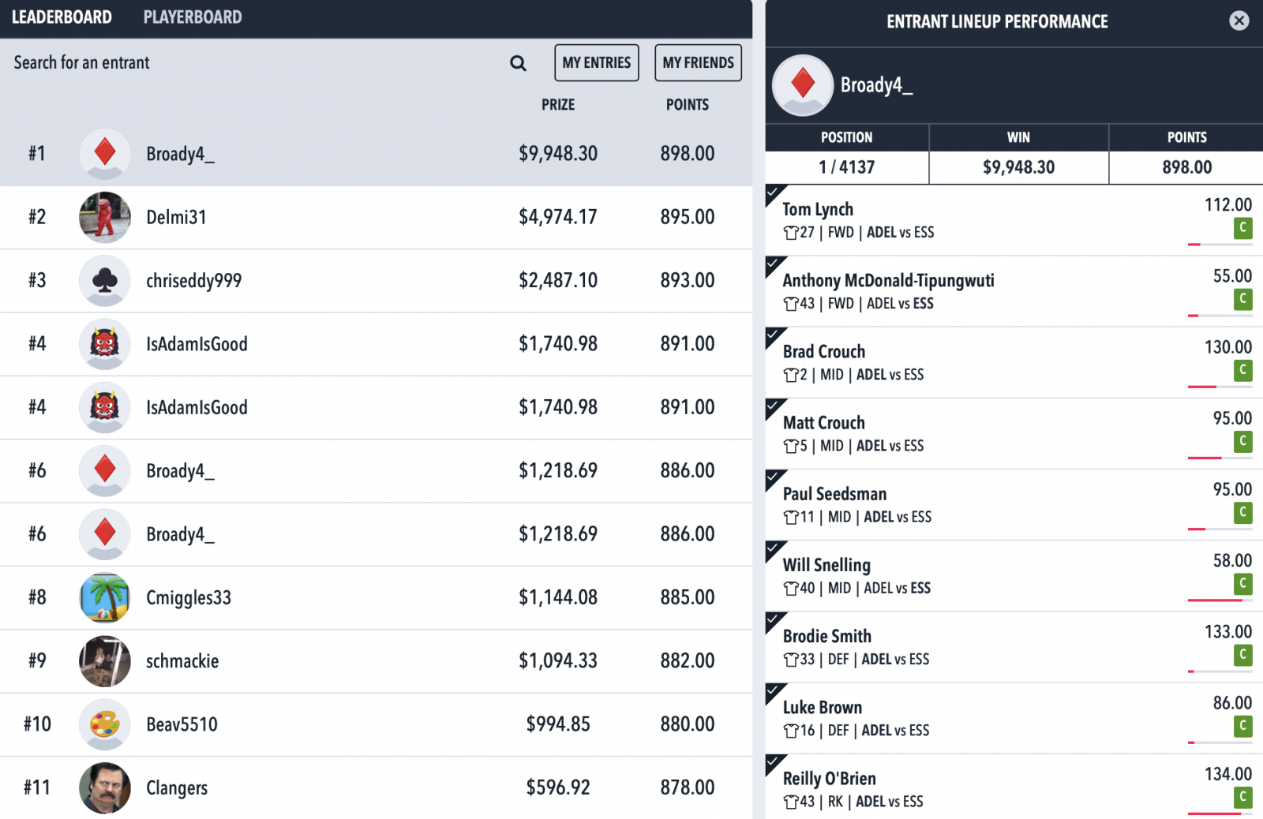Click the Brad Crouch player name
Image resolution: width=1263 pixels, height=819 pixels.
click(x=824, y=352)
